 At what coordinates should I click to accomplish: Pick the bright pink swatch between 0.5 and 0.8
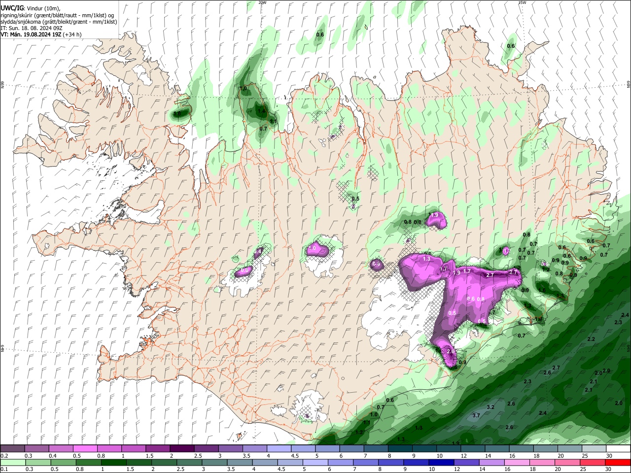click(x=85, y=449)
